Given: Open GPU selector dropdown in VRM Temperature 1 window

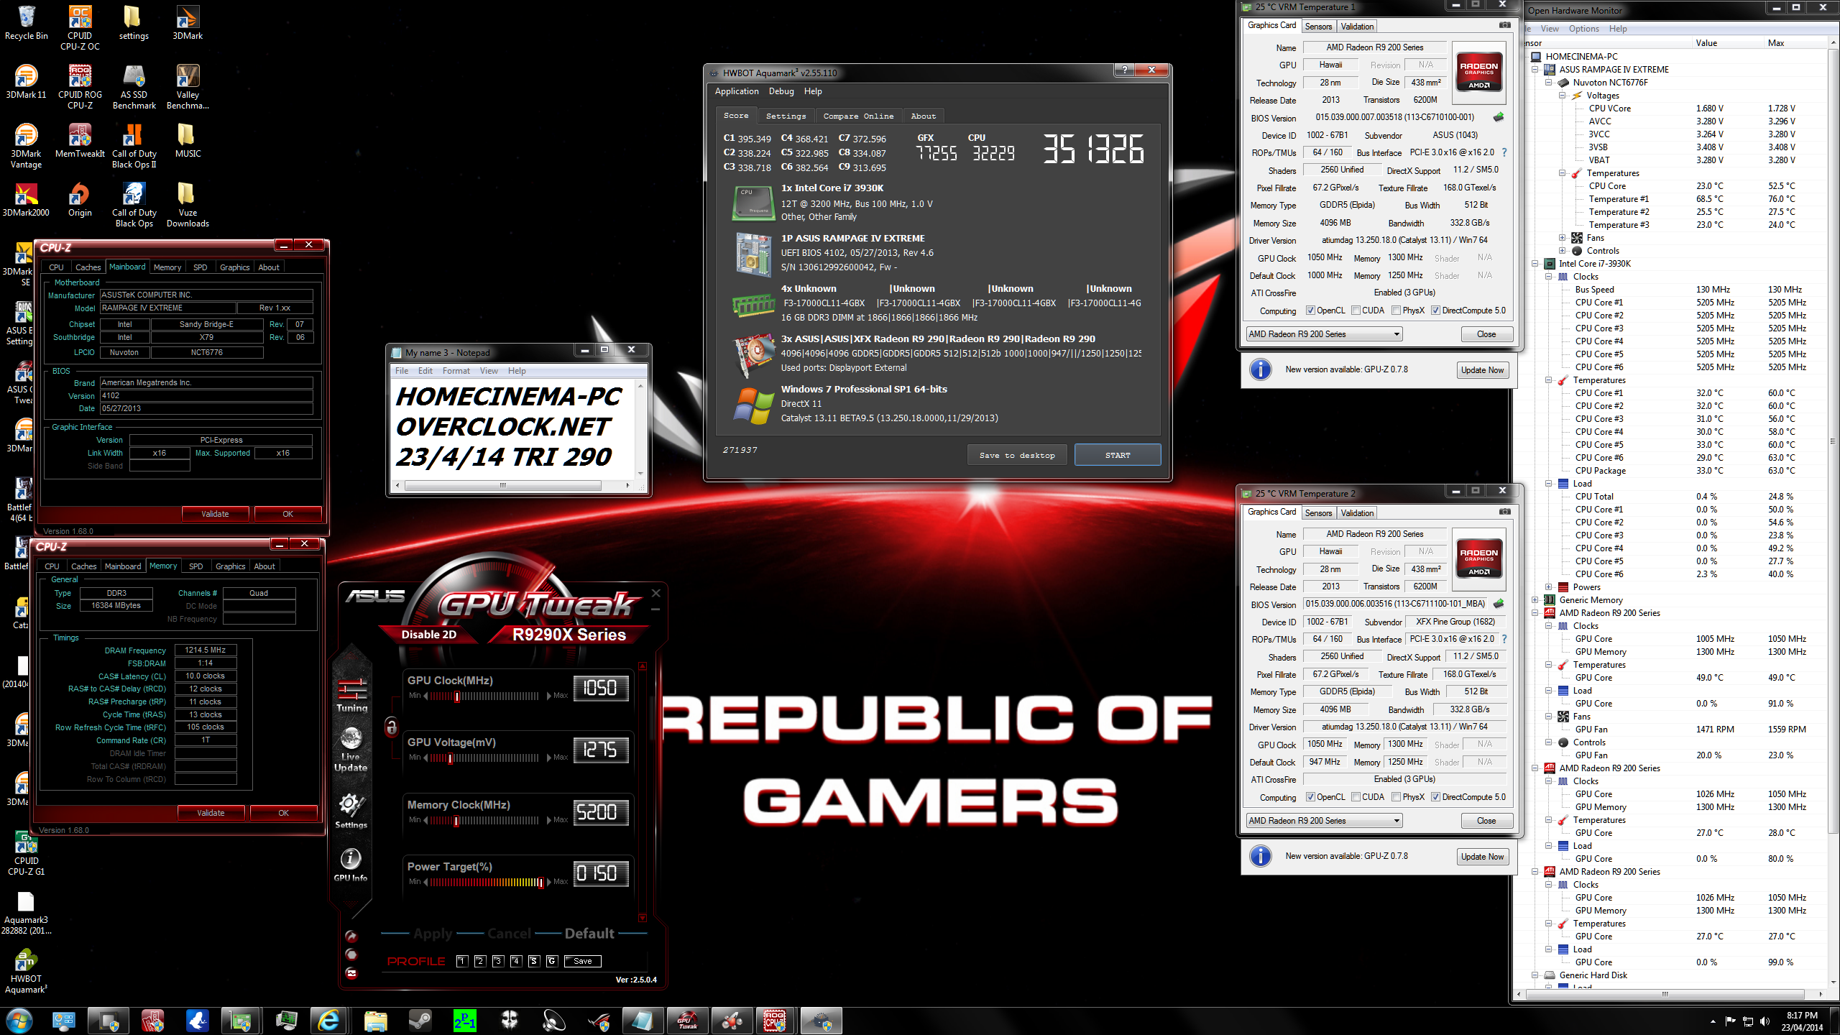Looking at the screenshot, I should (1324, 334).
